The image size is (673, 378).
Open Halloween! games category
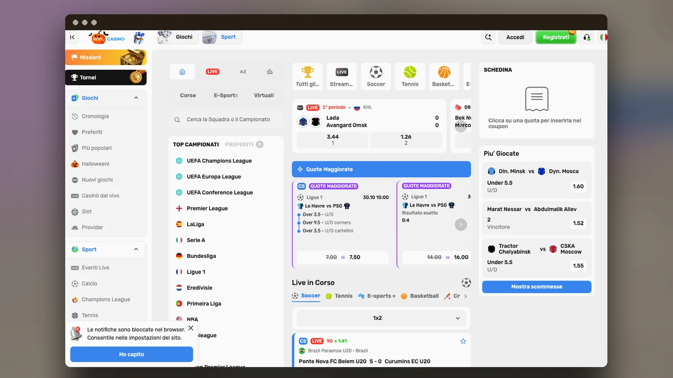point(95,164)
